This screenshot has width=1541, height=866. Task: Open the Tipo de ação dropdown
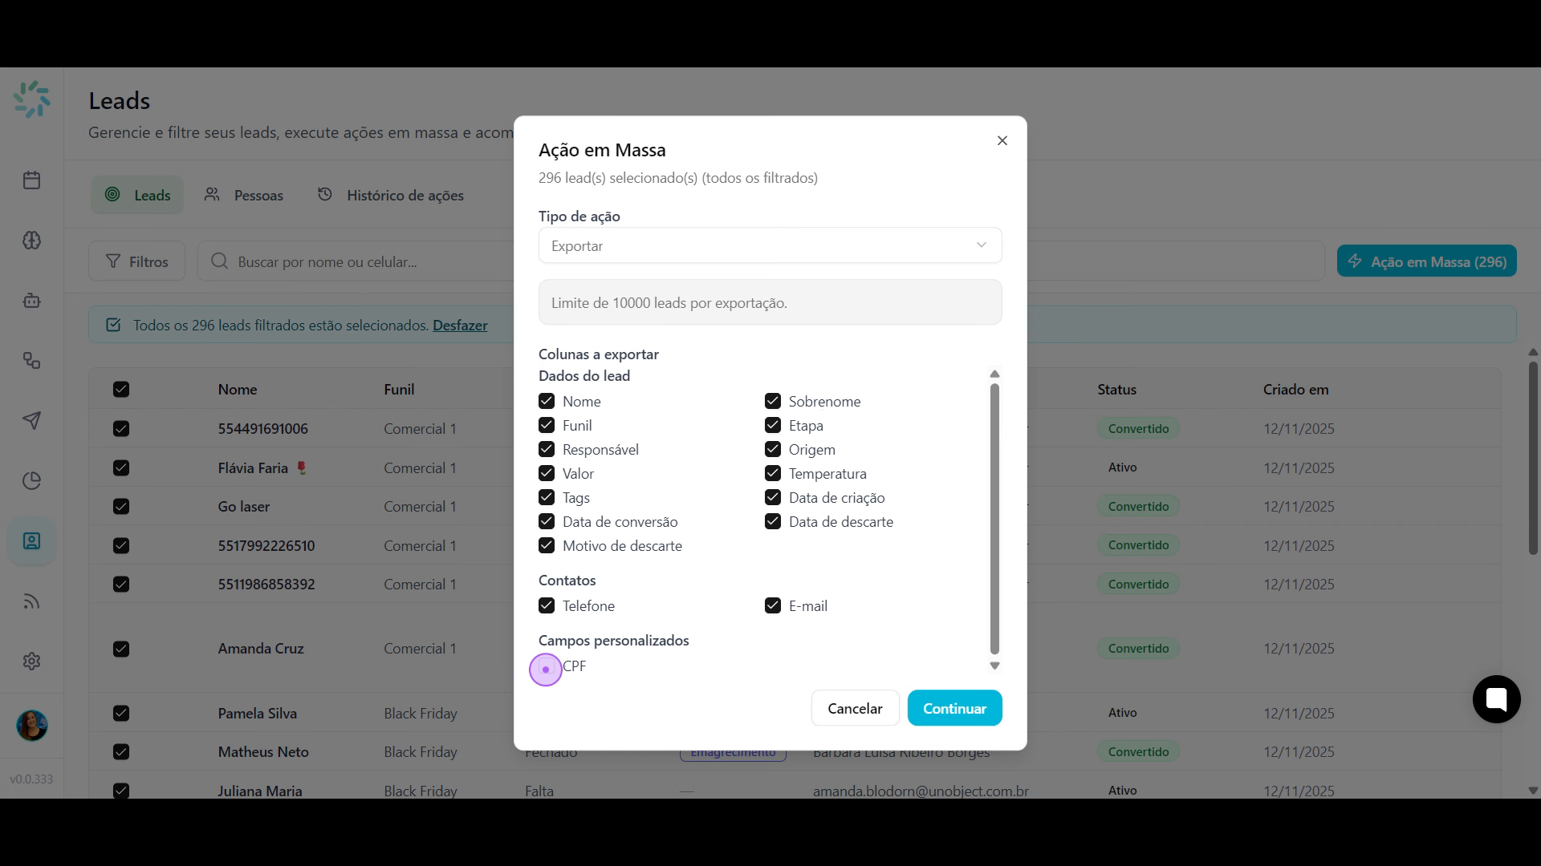point(770,245)
